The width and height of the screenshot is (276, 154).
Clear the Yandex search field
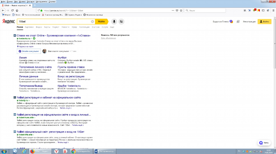[x=92, y=22]
